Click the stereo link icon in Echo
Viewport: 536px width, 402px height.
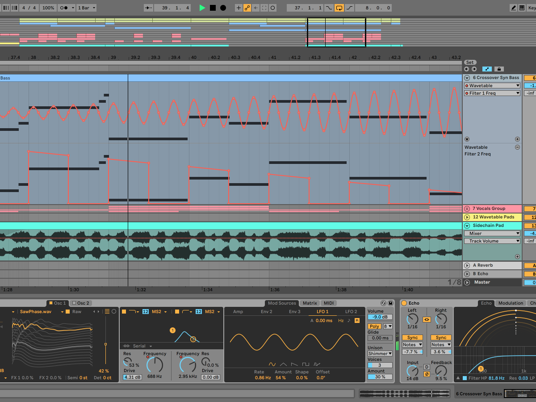427,319
